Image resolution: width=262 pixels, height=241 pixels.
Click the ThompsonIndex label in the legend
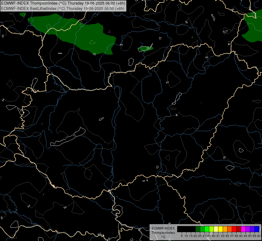163,233
